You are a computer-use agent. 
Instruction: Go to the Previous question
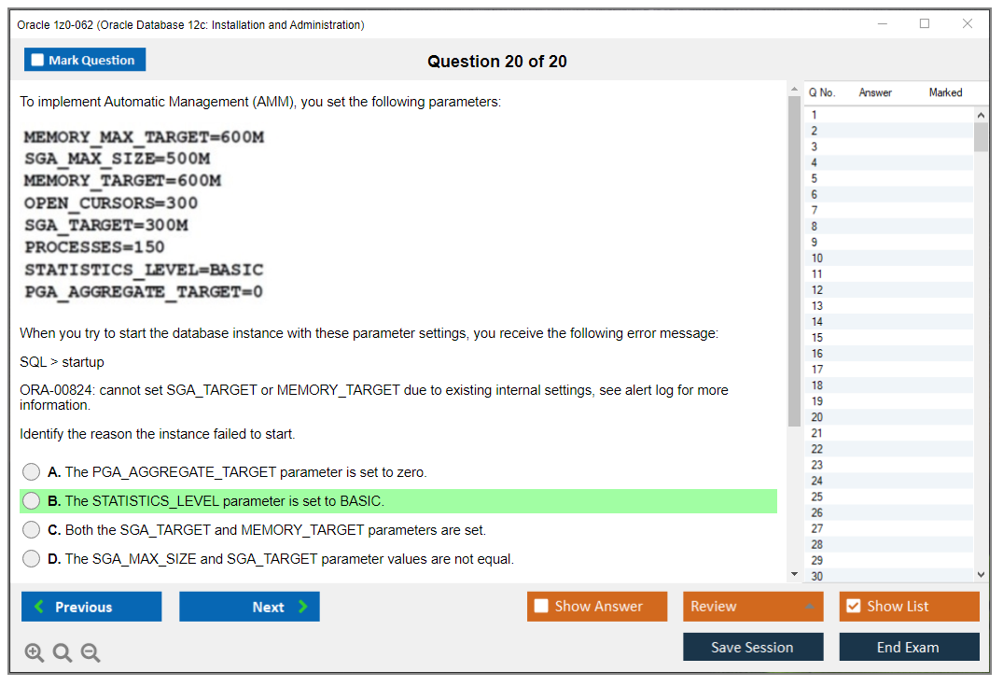[x=91, y=607]
